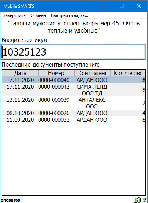Image resolution: width=148 pixels, height=203 pixels.
Task: Click the оператор status bar label
Action: coord(11,200)
